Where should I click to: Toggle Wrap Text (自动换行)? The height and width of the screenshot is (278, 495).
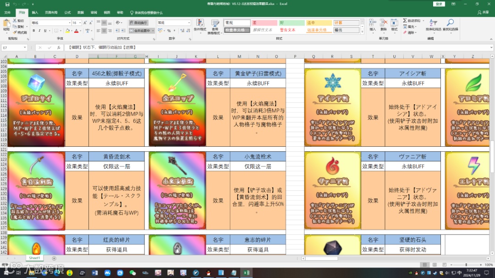click(138, 23)
